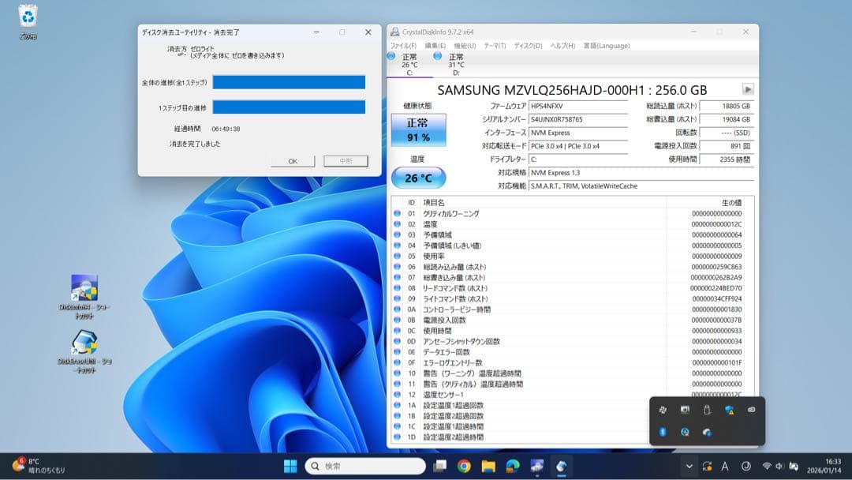This screenshot has width=852, height=480.
Task: Select row 0A コントローラービジー時間
Action: [568, 309]
